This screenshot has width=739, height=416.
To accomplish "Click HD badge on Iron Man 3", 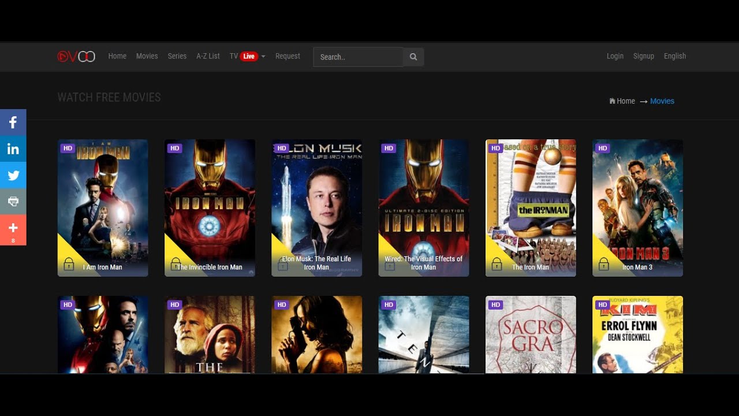I will pos(603,148).
